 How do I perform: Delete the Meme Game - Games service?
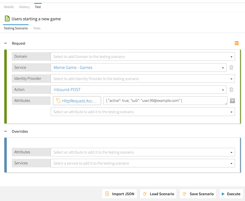coord(231,68)
